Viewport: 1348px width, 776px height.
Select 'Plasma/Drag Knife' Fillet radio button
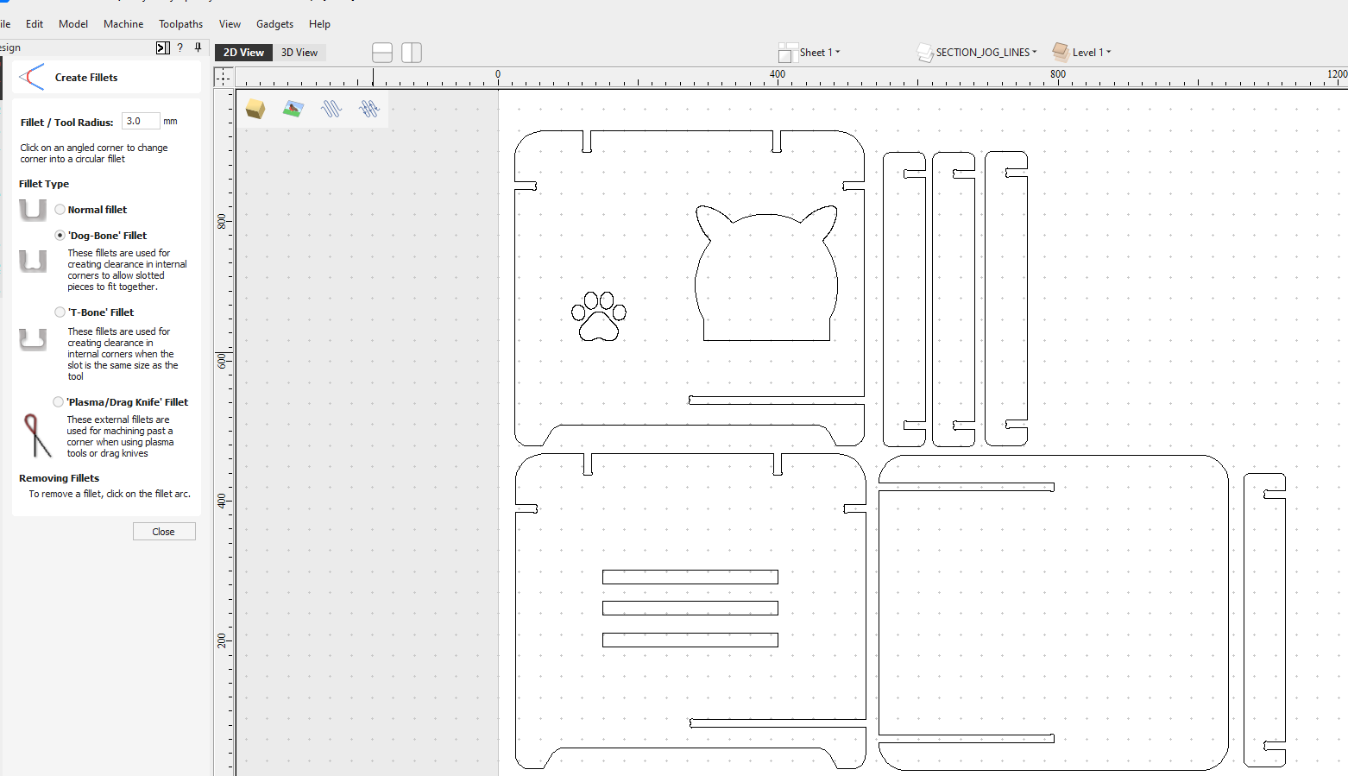(x=59, y=402)
